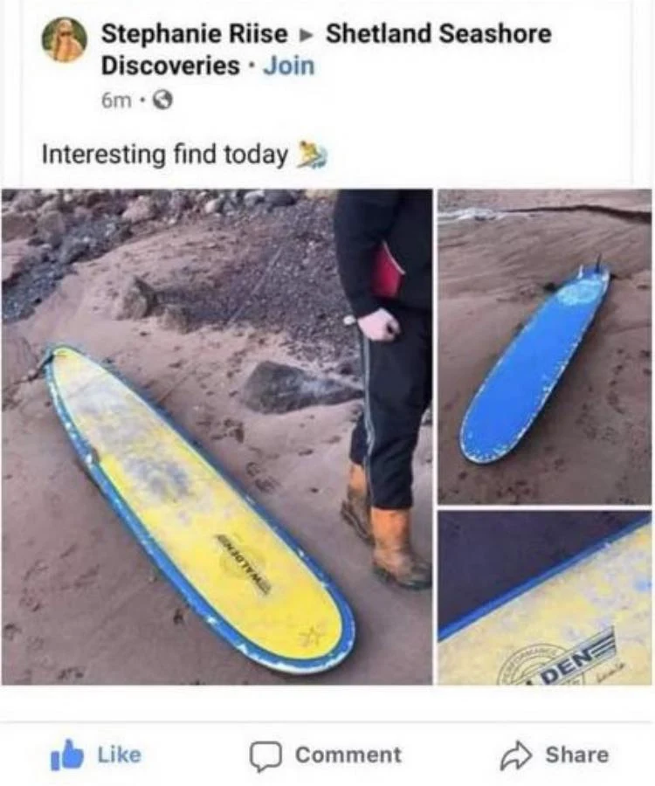The image size is (655, 786).
Task: Click the orange boot in the main photo
Action: [x=399, y=546]
